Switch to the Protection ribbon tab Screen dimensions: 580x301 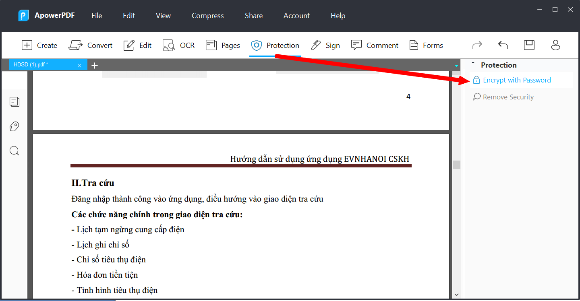click(275, 45)
